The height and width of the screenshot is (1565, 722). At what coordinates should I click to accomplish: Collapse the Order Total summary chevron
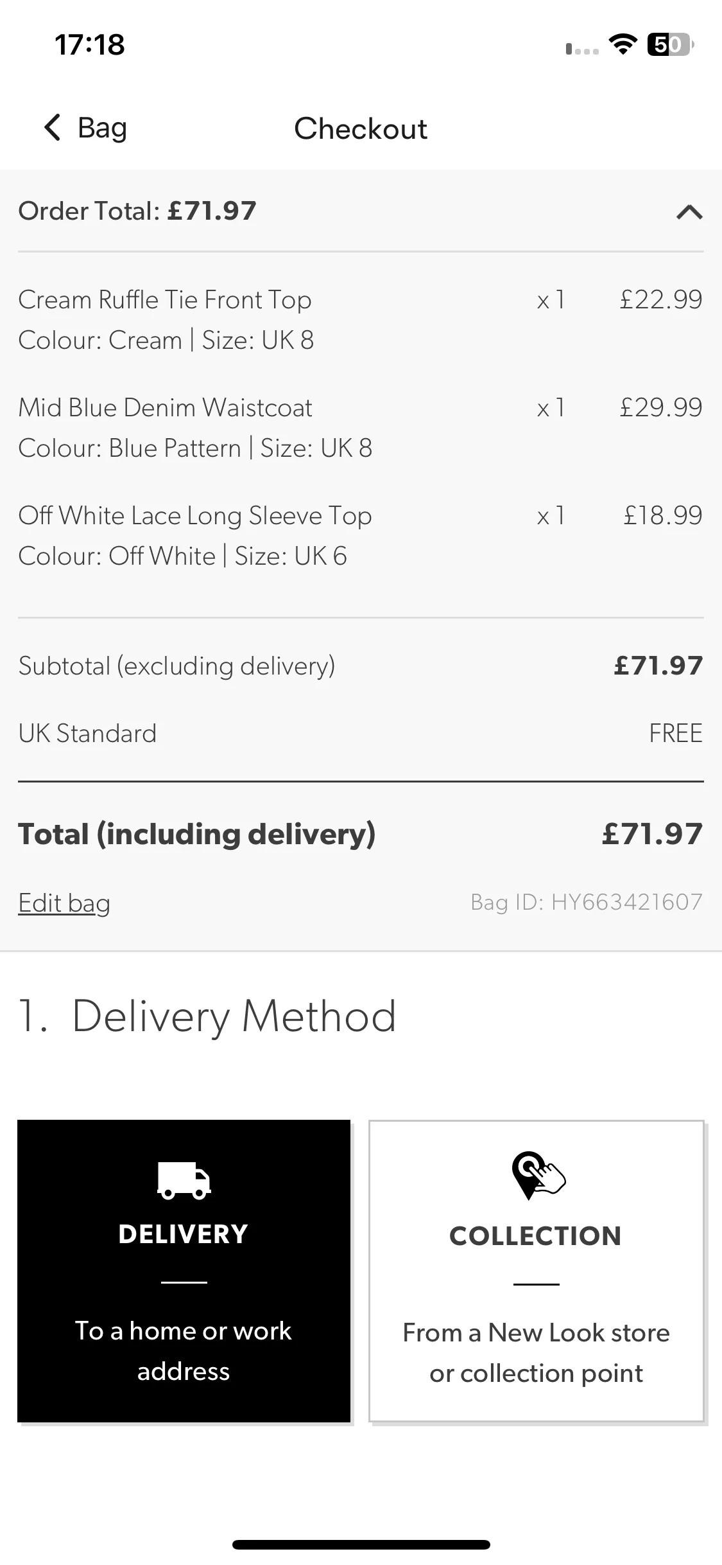(x=689, y=211)
